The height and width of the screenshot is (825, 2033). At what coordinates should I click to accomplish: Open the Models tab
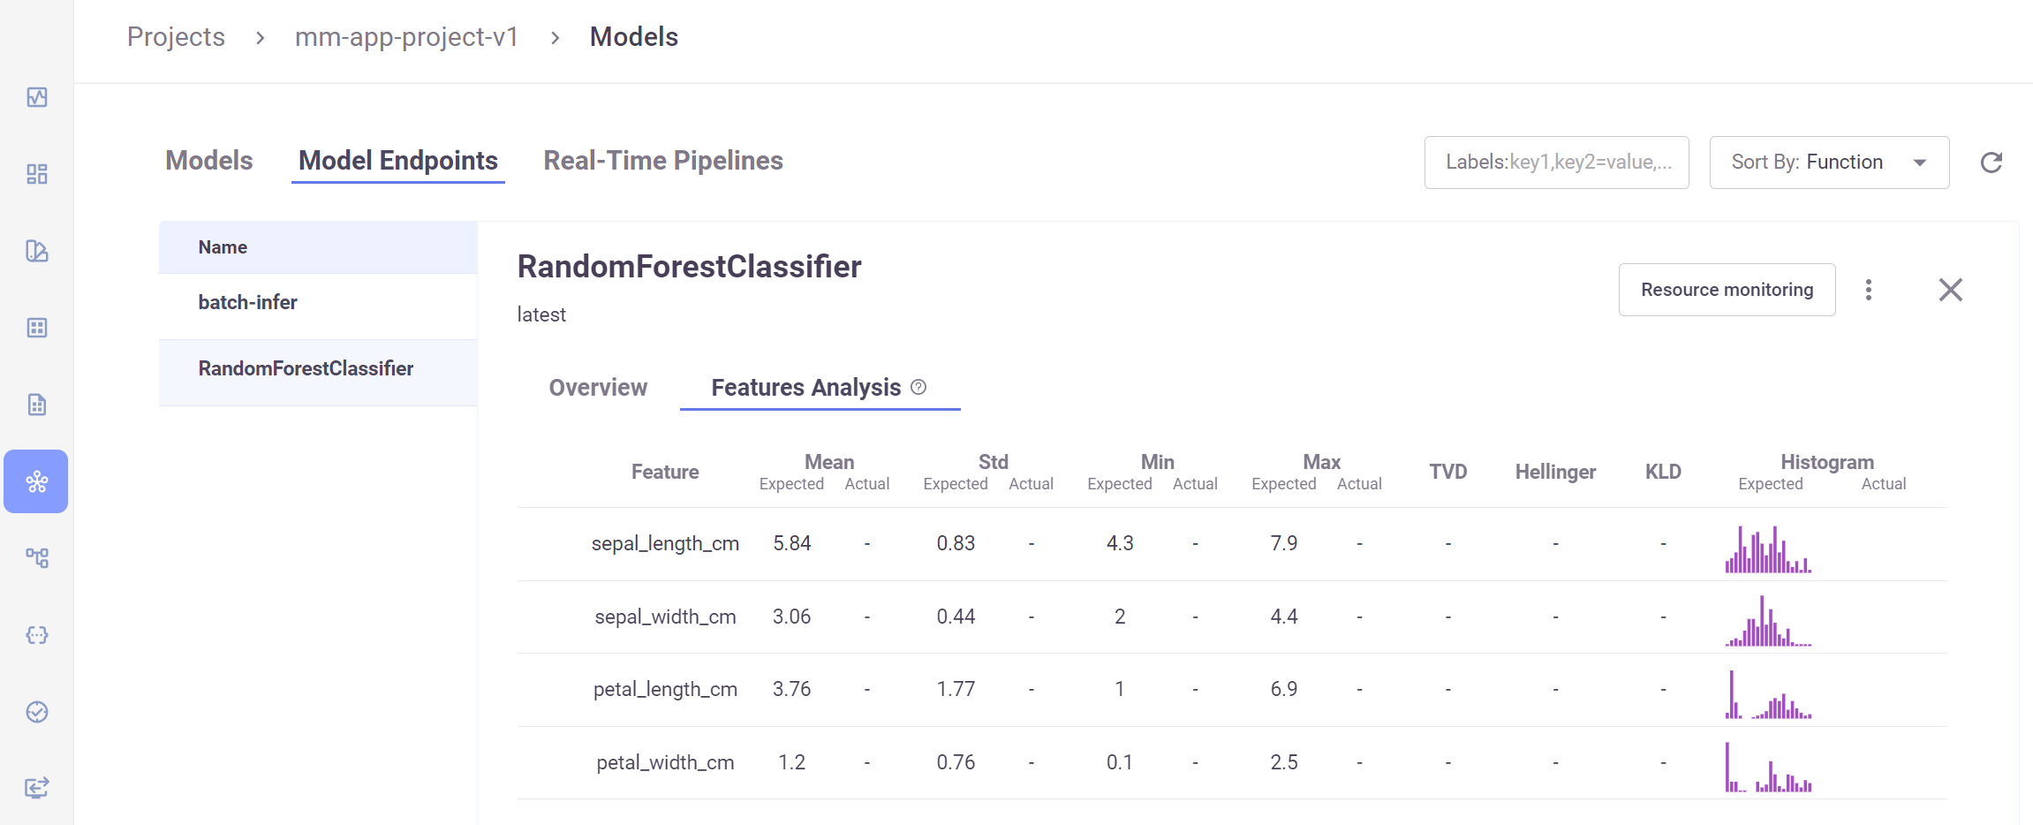(209, 161)
